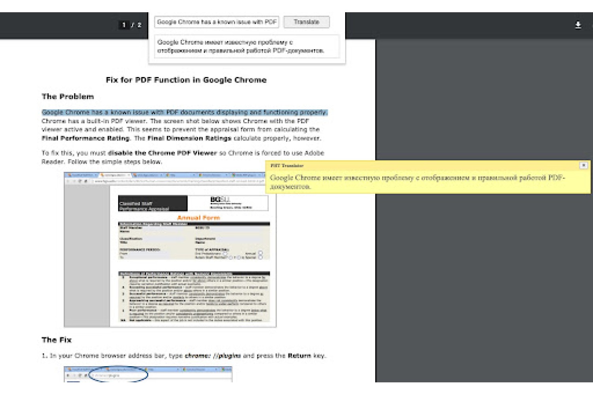
Task: Click the 'Annual Form' orange title in image
Action: click(x=198, y=218)
